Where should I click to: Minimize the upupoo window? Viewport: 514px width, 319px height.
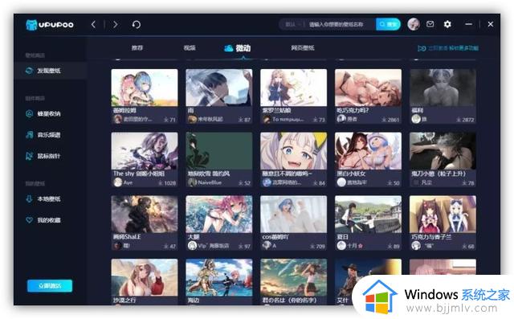click(469, 24)
